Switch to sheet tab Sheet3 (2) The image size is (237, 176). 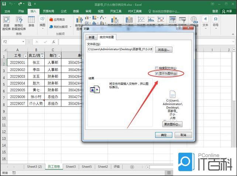click(x=34, y=167)
